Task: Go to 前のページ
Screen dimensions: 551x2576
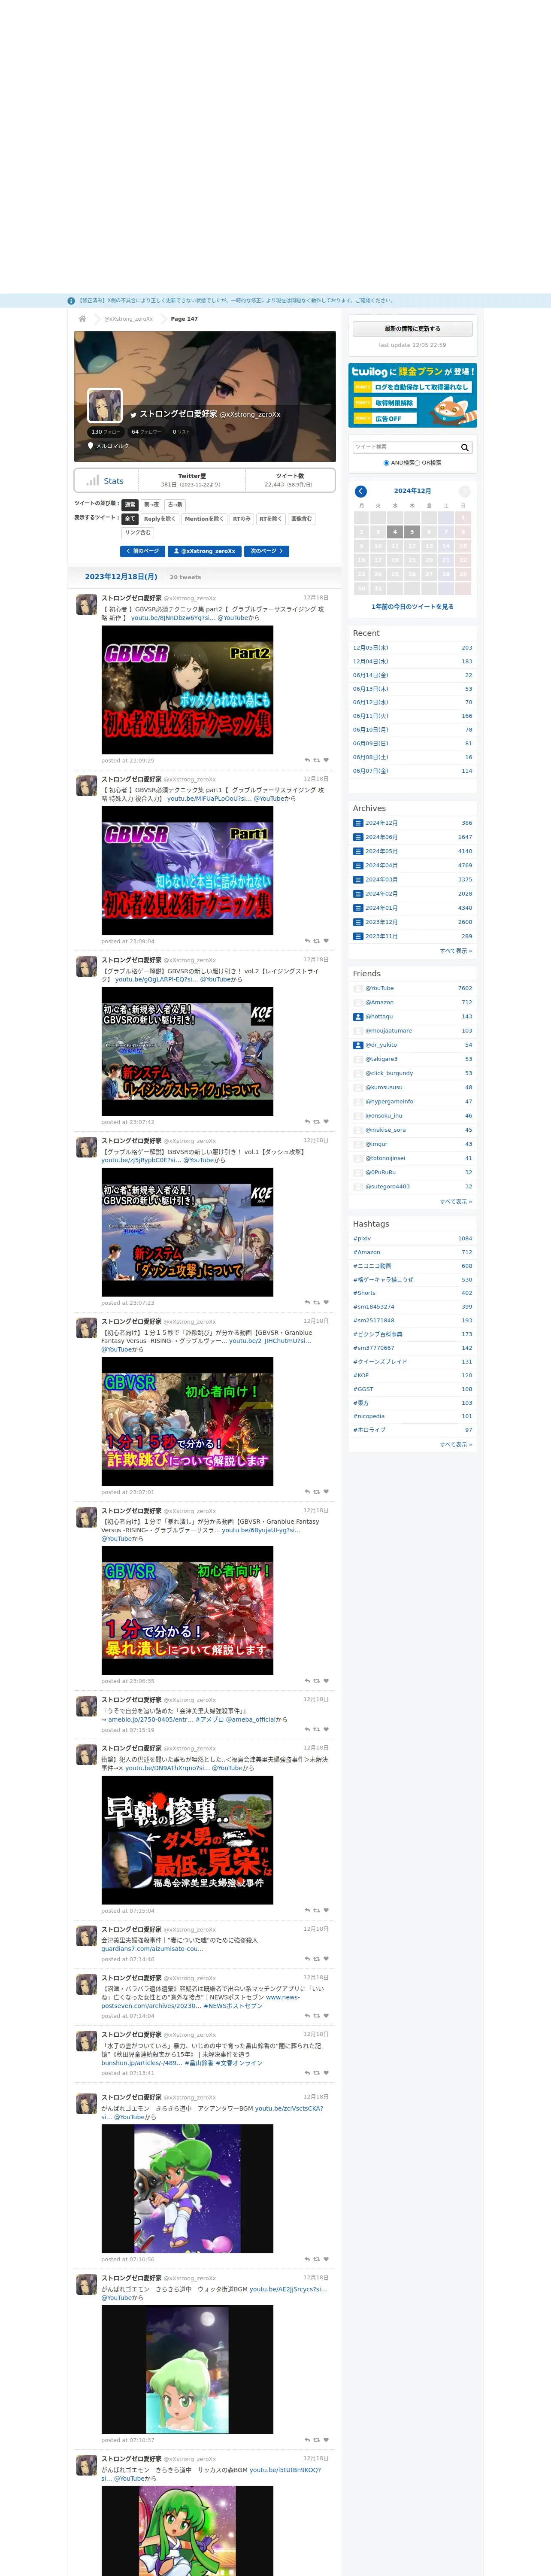Action: (142, 551)
